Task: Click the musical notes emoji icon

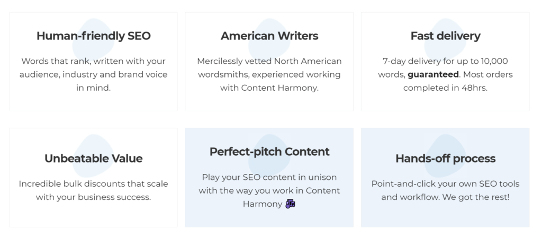Action: point(291,204)
